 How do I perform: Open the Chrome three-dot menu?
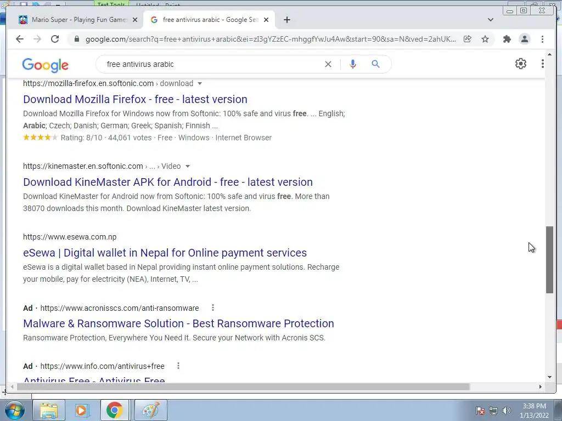(x=542, y=39)
